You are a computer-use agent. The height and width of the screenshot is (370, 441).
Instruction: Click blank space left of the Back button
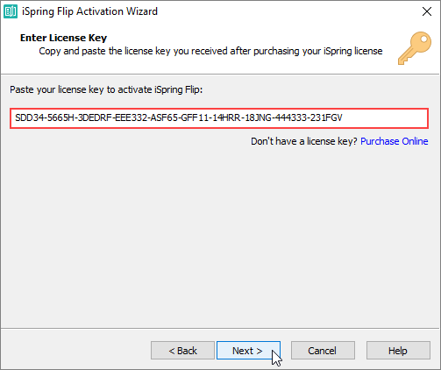point(76,351)
